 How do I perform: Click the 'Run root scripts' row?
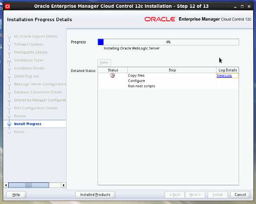[169, 86]
